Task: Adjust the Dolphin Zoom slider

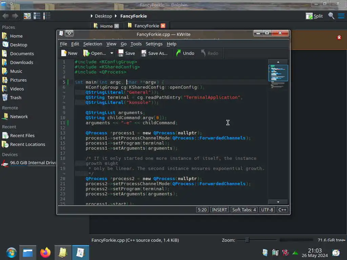Action: [257, 240]
